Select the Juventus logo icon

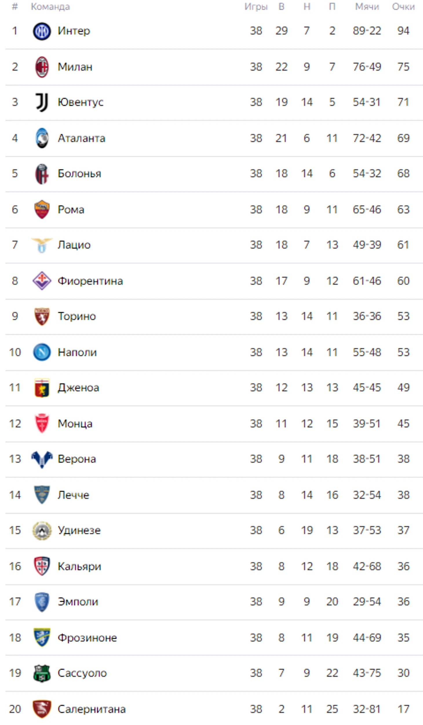tap(42, 102)
